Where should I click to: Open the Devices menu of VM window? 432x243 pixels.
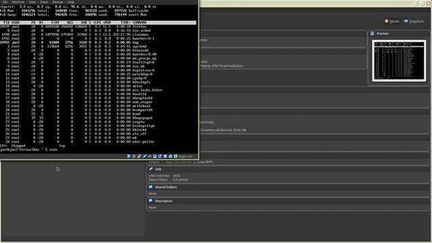point(57,2)
